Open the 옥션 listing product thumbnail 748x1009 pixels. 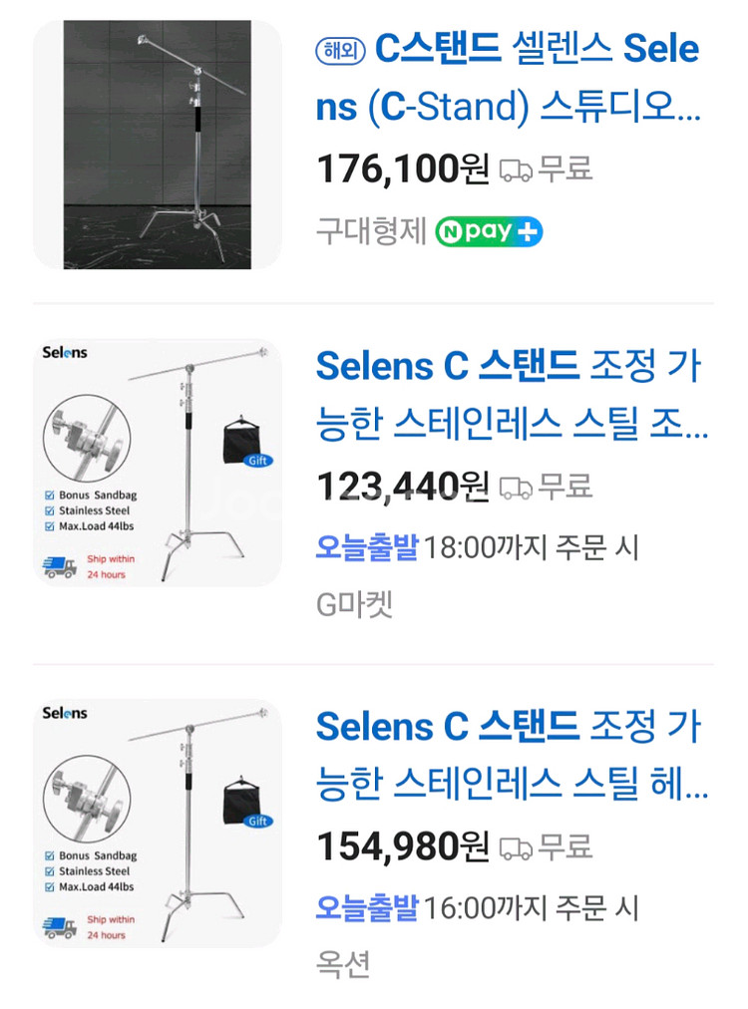(x=158, y=823)
